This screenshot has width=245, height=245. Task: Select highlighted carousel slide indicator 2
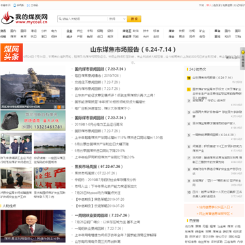pos(59,107)
